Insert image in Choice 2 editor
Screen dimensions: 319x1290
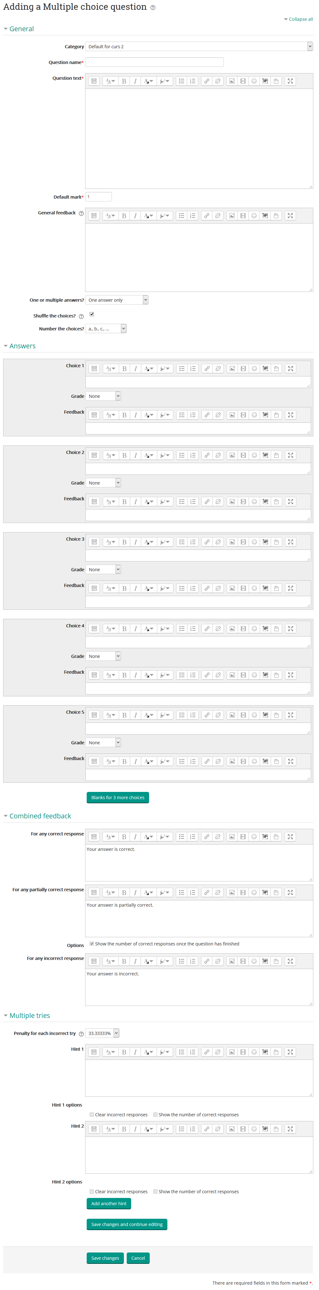pyautogui.click(x=232, y=455)
